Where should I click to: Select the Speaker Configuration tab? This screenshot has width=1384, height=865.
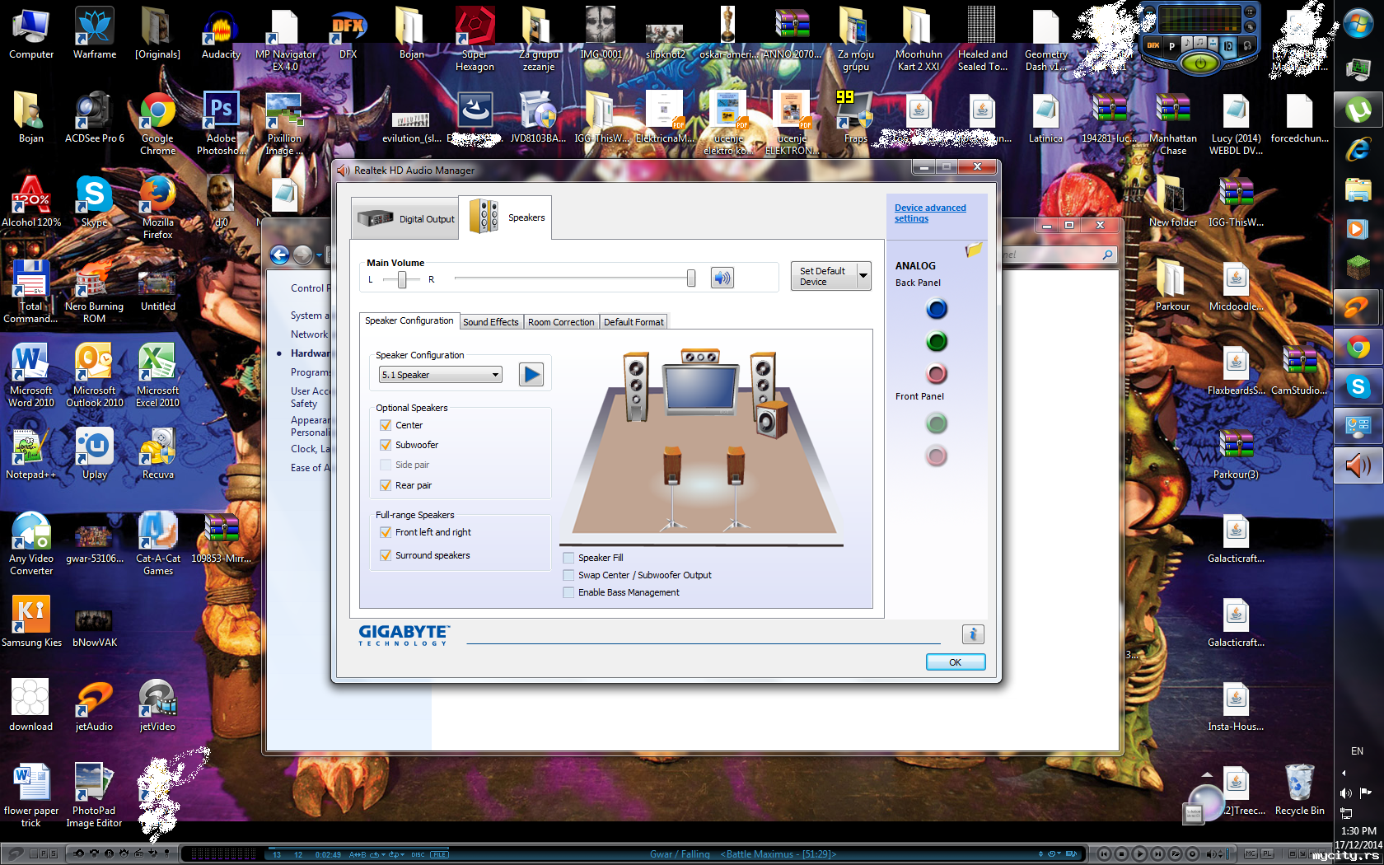[x=409, y=321]
